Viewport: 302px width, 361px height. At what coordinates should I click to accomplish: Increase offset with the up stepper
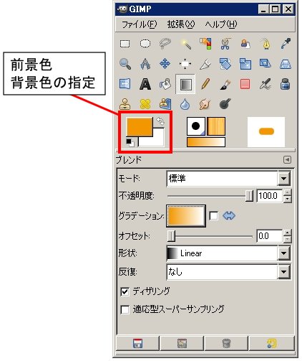tap(288, 233)
